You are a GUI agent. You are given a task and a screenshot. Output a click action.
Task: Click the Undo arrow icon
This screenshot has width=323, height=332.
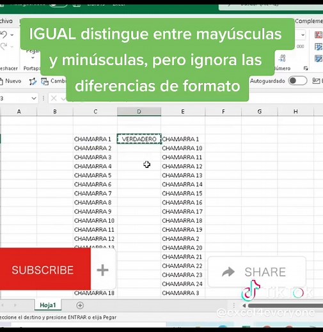(x=4, y=34)
